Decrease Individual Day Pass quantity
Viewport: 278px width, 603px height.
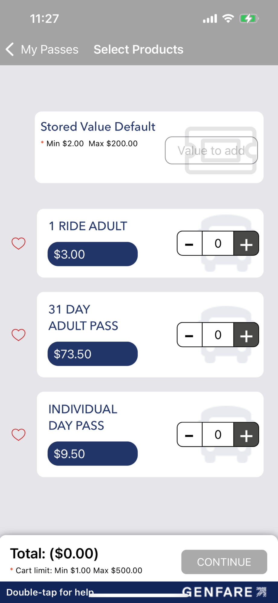(190, 434)
